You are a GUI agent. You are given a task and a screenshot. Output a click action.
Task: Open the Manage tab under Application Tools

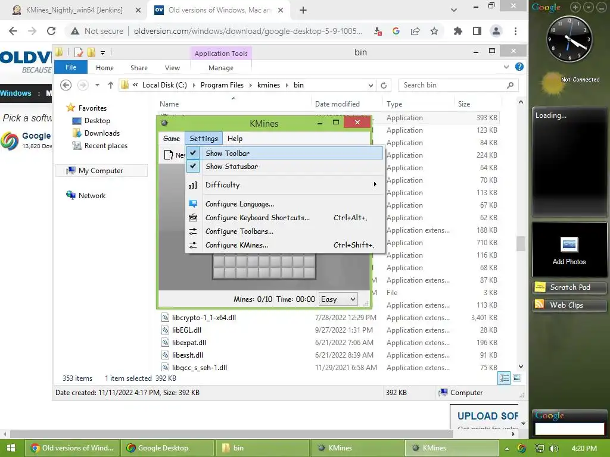[221, 68]
